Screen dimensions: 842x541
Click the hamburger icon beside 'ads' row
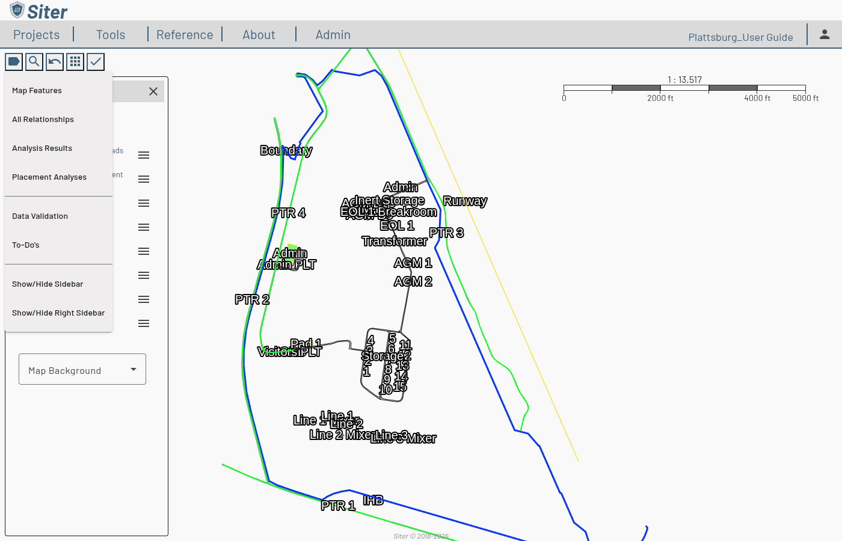(x=144, y=155)
